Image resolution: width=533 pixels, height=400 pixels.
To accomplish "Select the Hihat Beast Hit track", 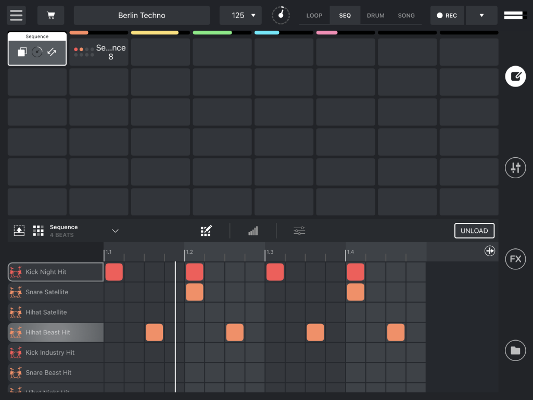I will [x=55, y=332].
